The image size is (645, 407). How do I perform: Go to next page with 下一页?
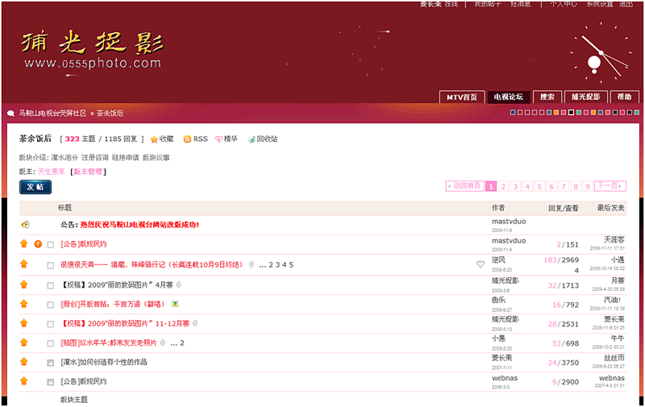tap(610, 186)
